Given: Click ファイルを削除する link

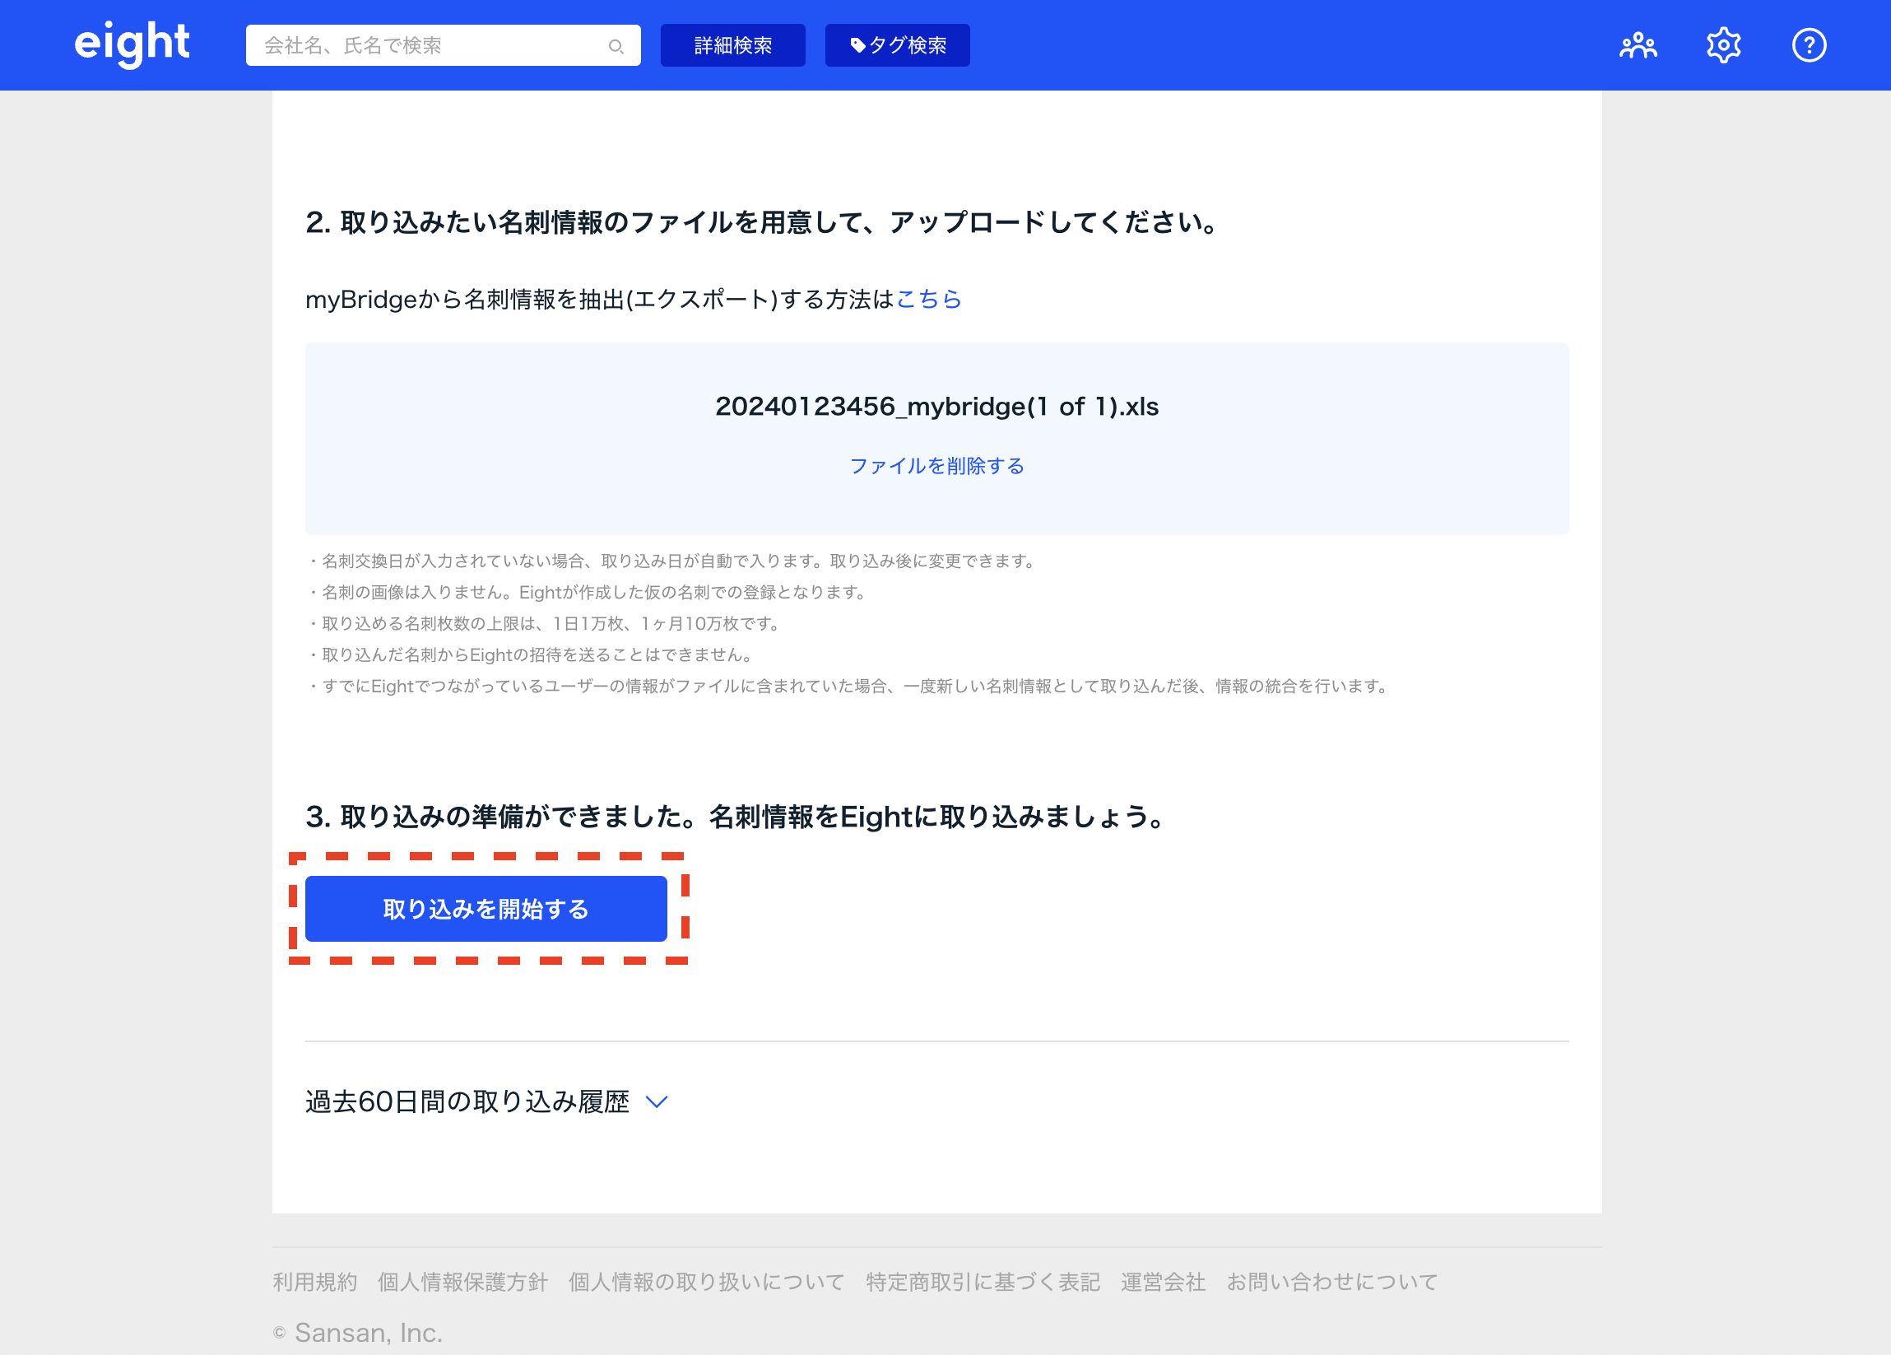Looking at the screenshot, I should (x=936, y=465).
